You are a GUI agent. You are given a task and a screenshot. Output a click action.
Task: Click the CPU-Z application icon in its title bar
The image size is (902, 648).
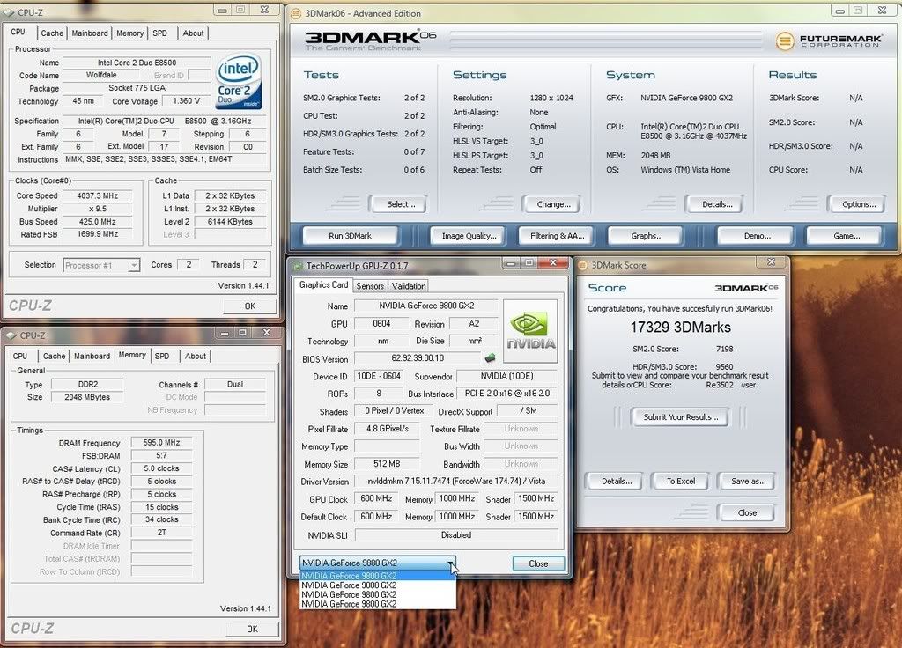9,11
